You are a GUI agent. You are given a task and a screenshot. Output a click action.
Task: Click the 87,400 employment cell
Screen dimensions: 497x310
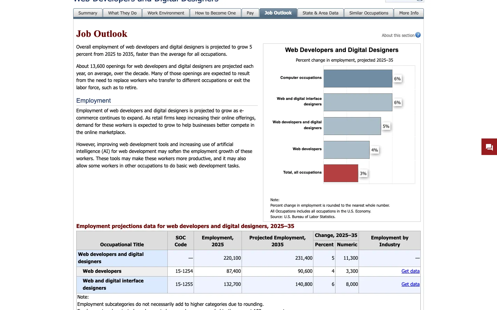tap(218, 271)
